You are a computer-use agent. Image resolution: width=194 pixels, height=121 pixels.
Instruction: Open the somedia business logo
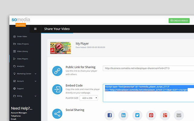21,22
